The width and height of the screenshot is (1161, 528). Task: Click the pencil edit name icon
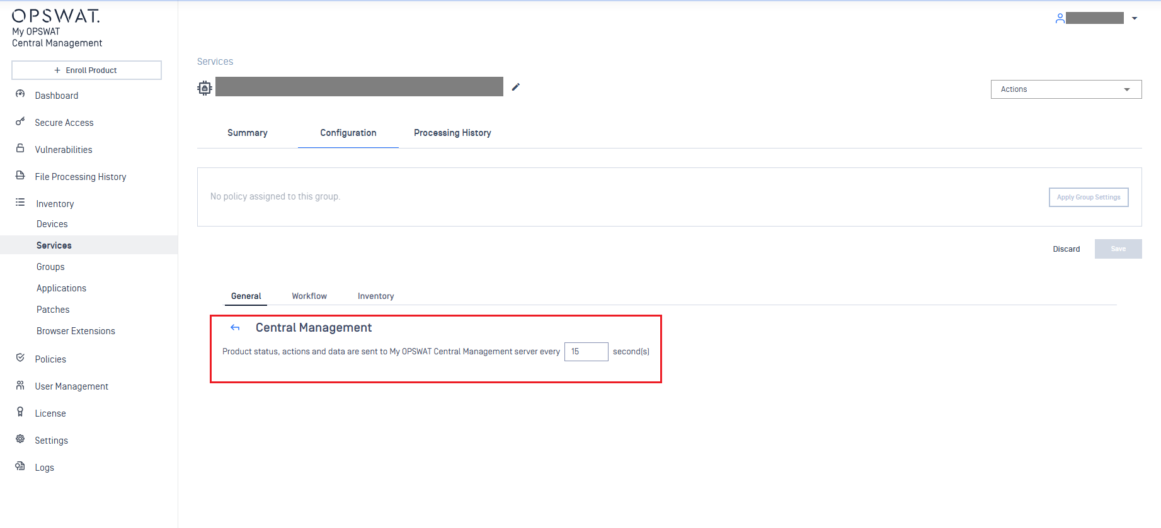pos(516,87)
